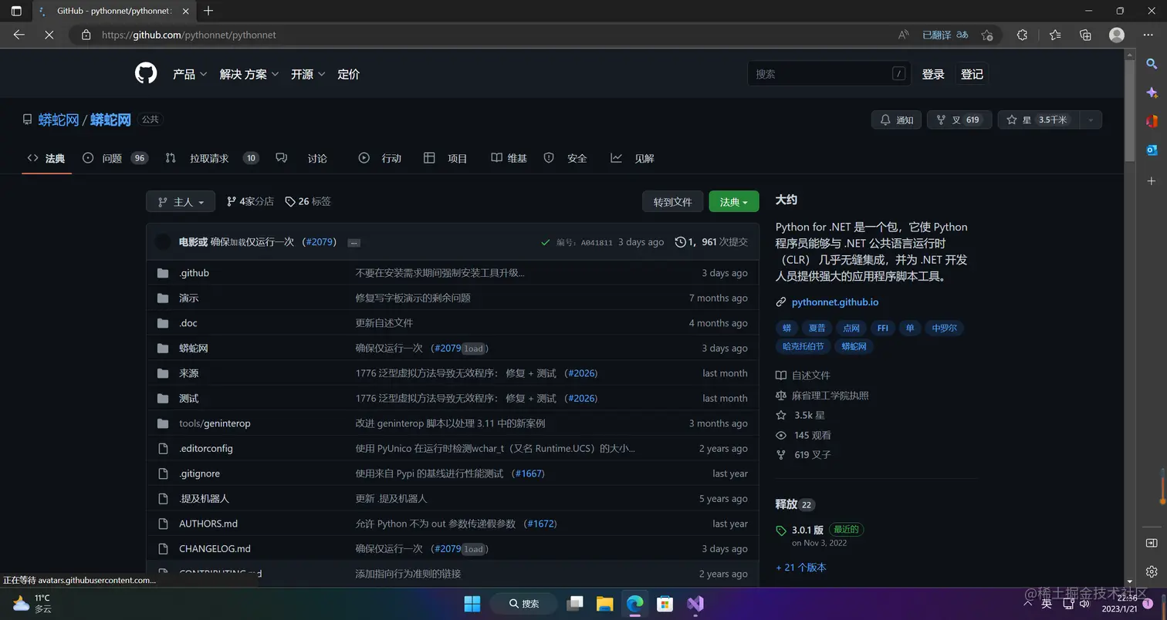Open the sidebar Office icon
Image resolution: width=1167 pixels, height=620 pixels.
click(x=1152, y=121)
